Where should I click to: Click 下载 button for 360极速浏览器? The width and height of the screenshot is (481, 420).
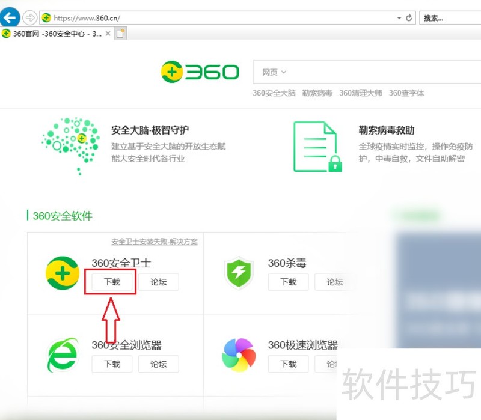[x=289, y=364]
